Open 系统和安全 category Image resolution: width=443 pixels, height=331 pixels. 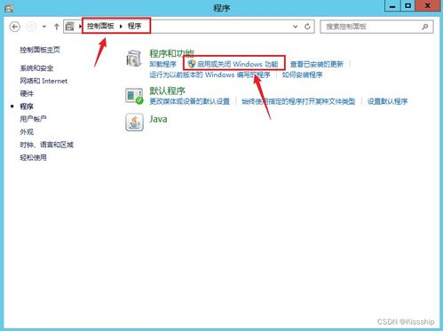[x=36, y=68]
